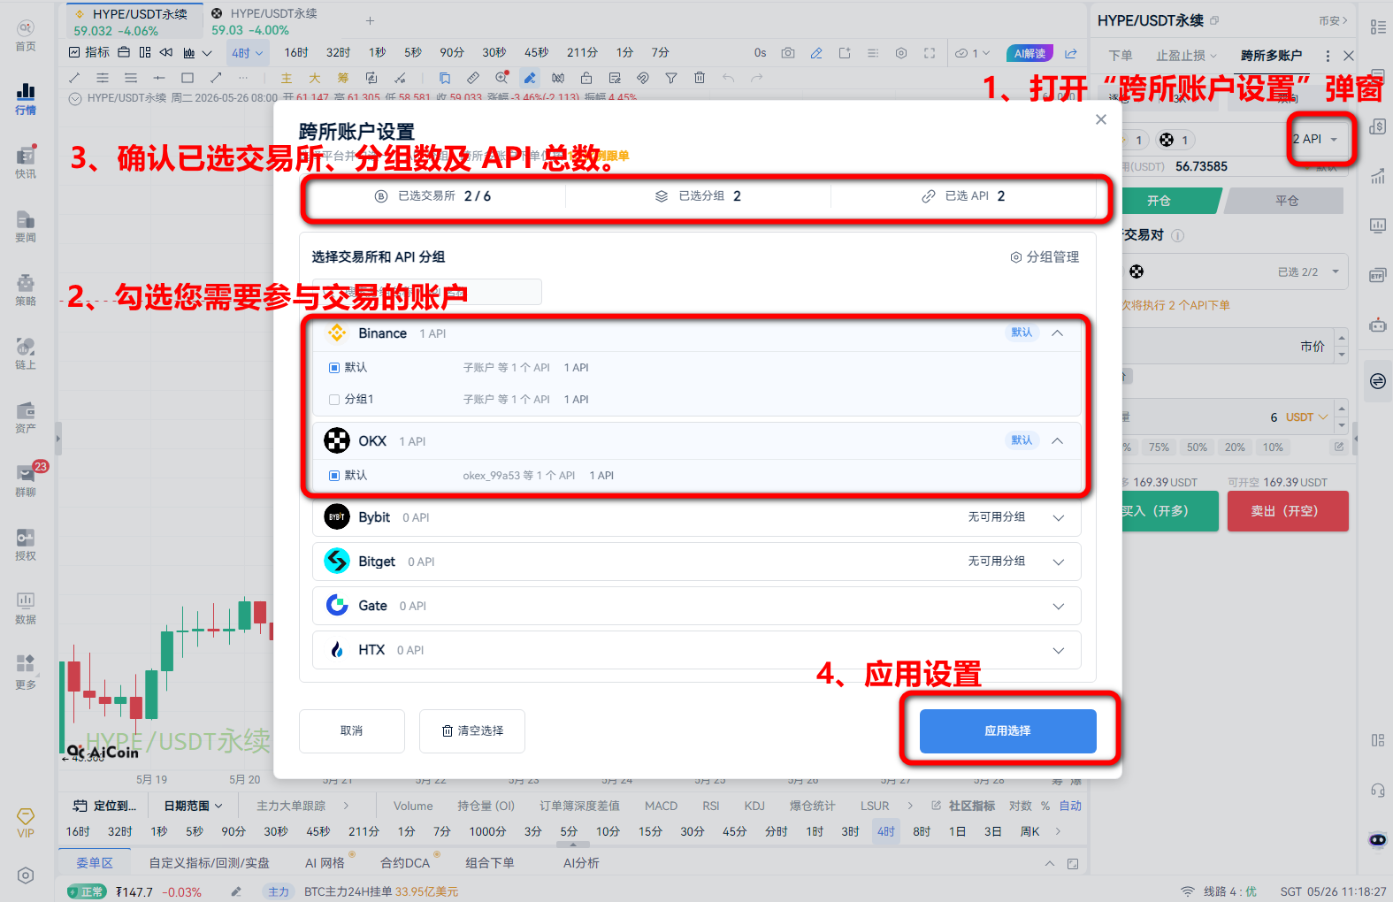This screenshot has width=1393, height=902.
Task: Open the 授权 authorization sidebar icon
Action: click(x=26, y=545)
